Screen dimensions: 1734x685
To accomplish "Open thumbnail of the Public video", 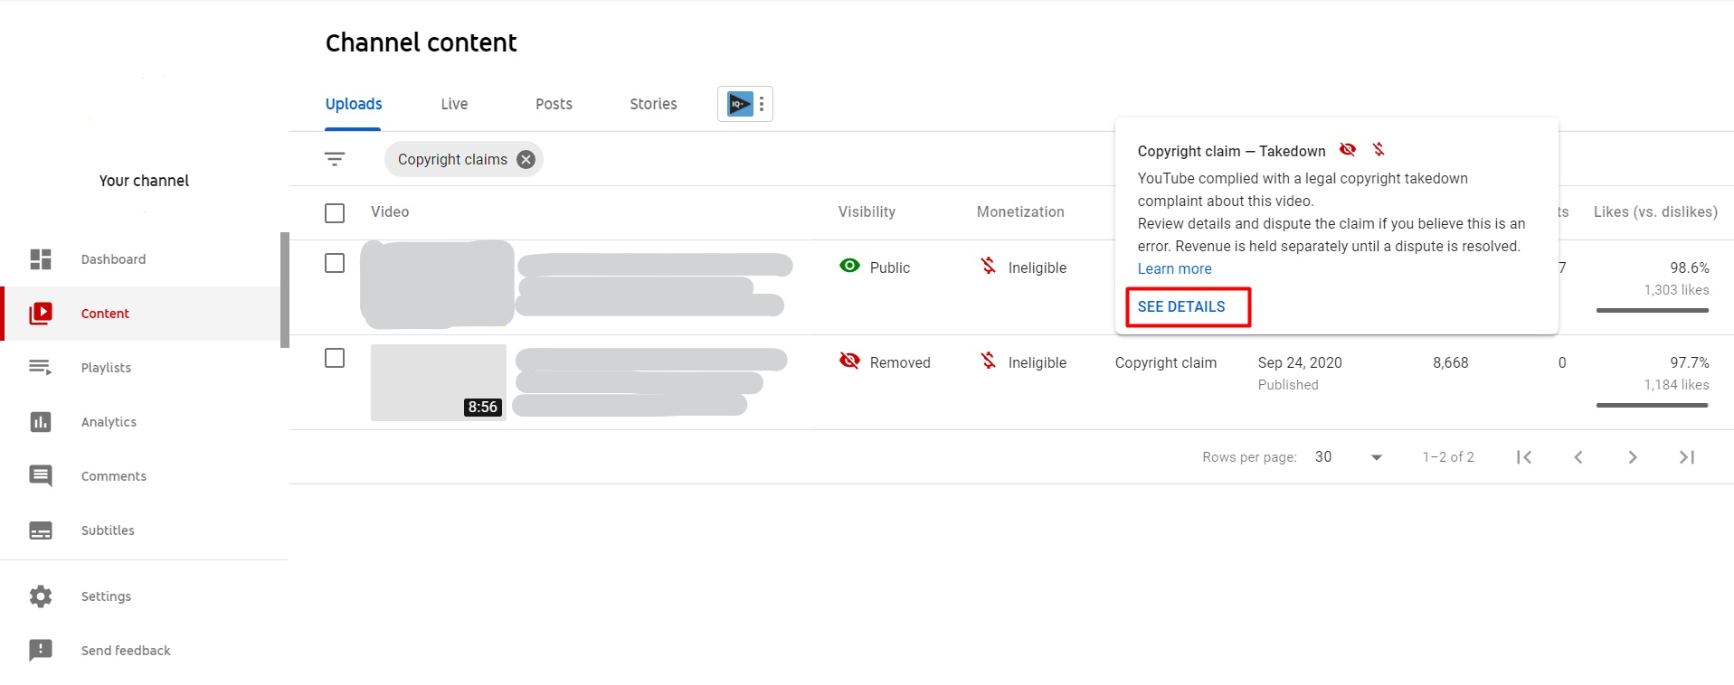I will pyautogui.click(x=438, y=284).
